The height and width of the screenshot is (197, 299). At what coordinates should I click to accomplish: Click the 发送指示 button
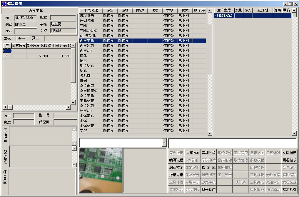pyautogui.click(x=289, y=153)
